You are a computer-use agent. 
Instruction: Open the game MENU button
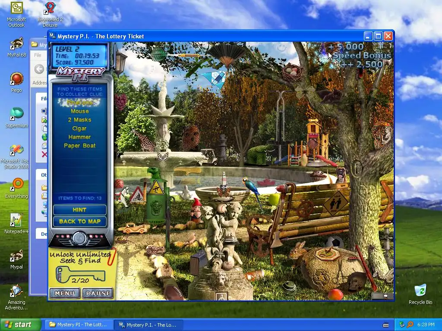point(65,293)
